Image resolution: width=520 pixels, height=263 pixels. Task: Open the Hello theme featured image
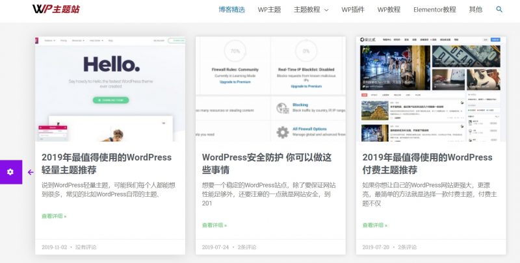coord(110,89)
